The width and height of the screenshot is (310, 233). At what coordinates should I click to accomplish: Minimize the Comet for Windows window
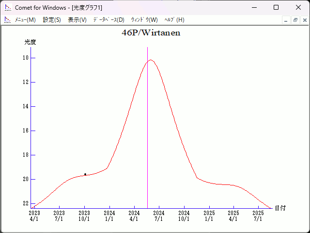pos(254,8)
